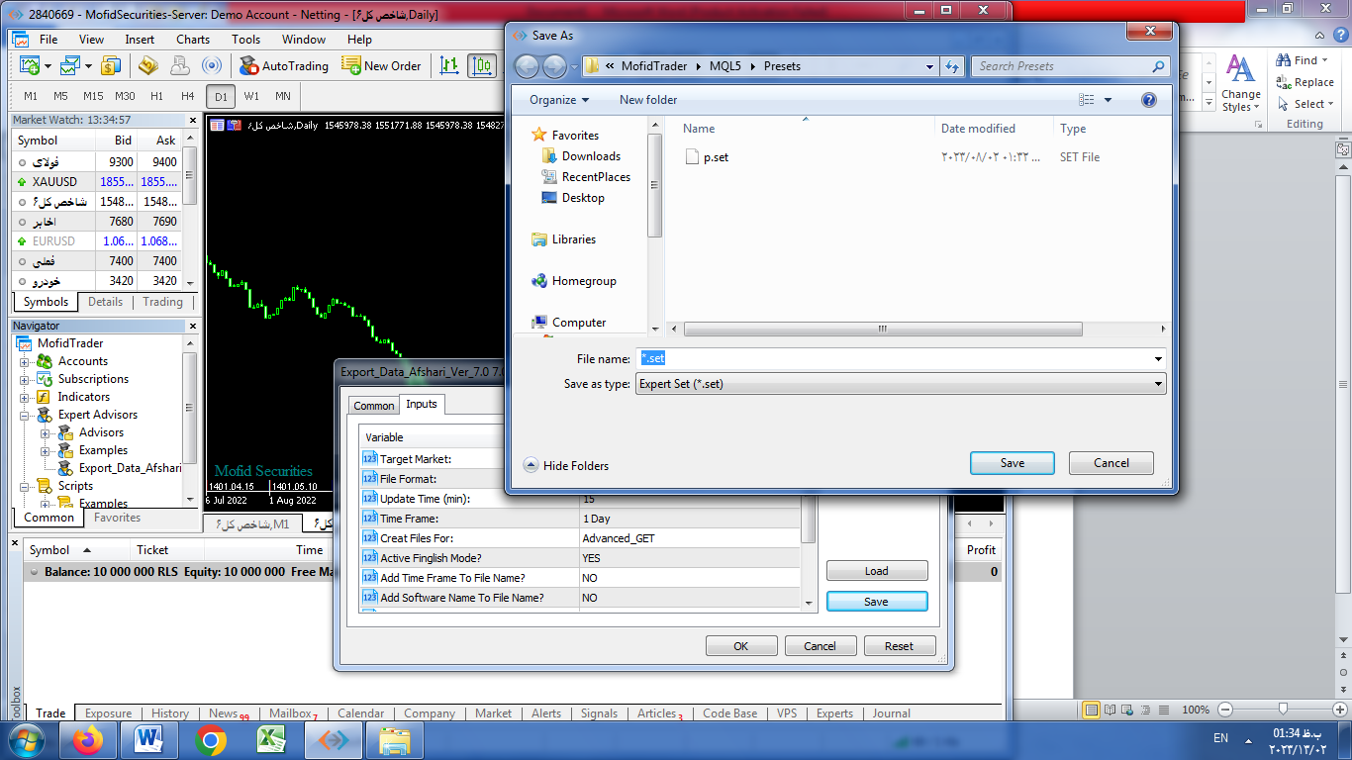Viewport: 1352px width, 760px height.
Task: Select the W1 timeframe
Action: tap(251, 96)
